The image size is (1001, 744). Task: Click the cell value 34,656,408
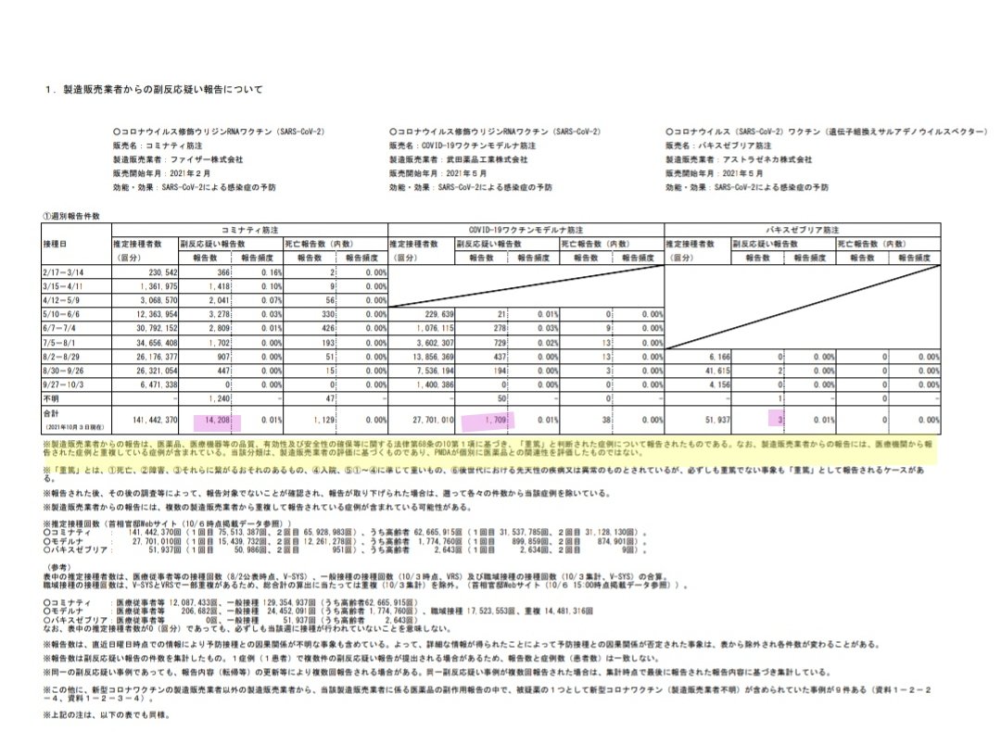157,343
